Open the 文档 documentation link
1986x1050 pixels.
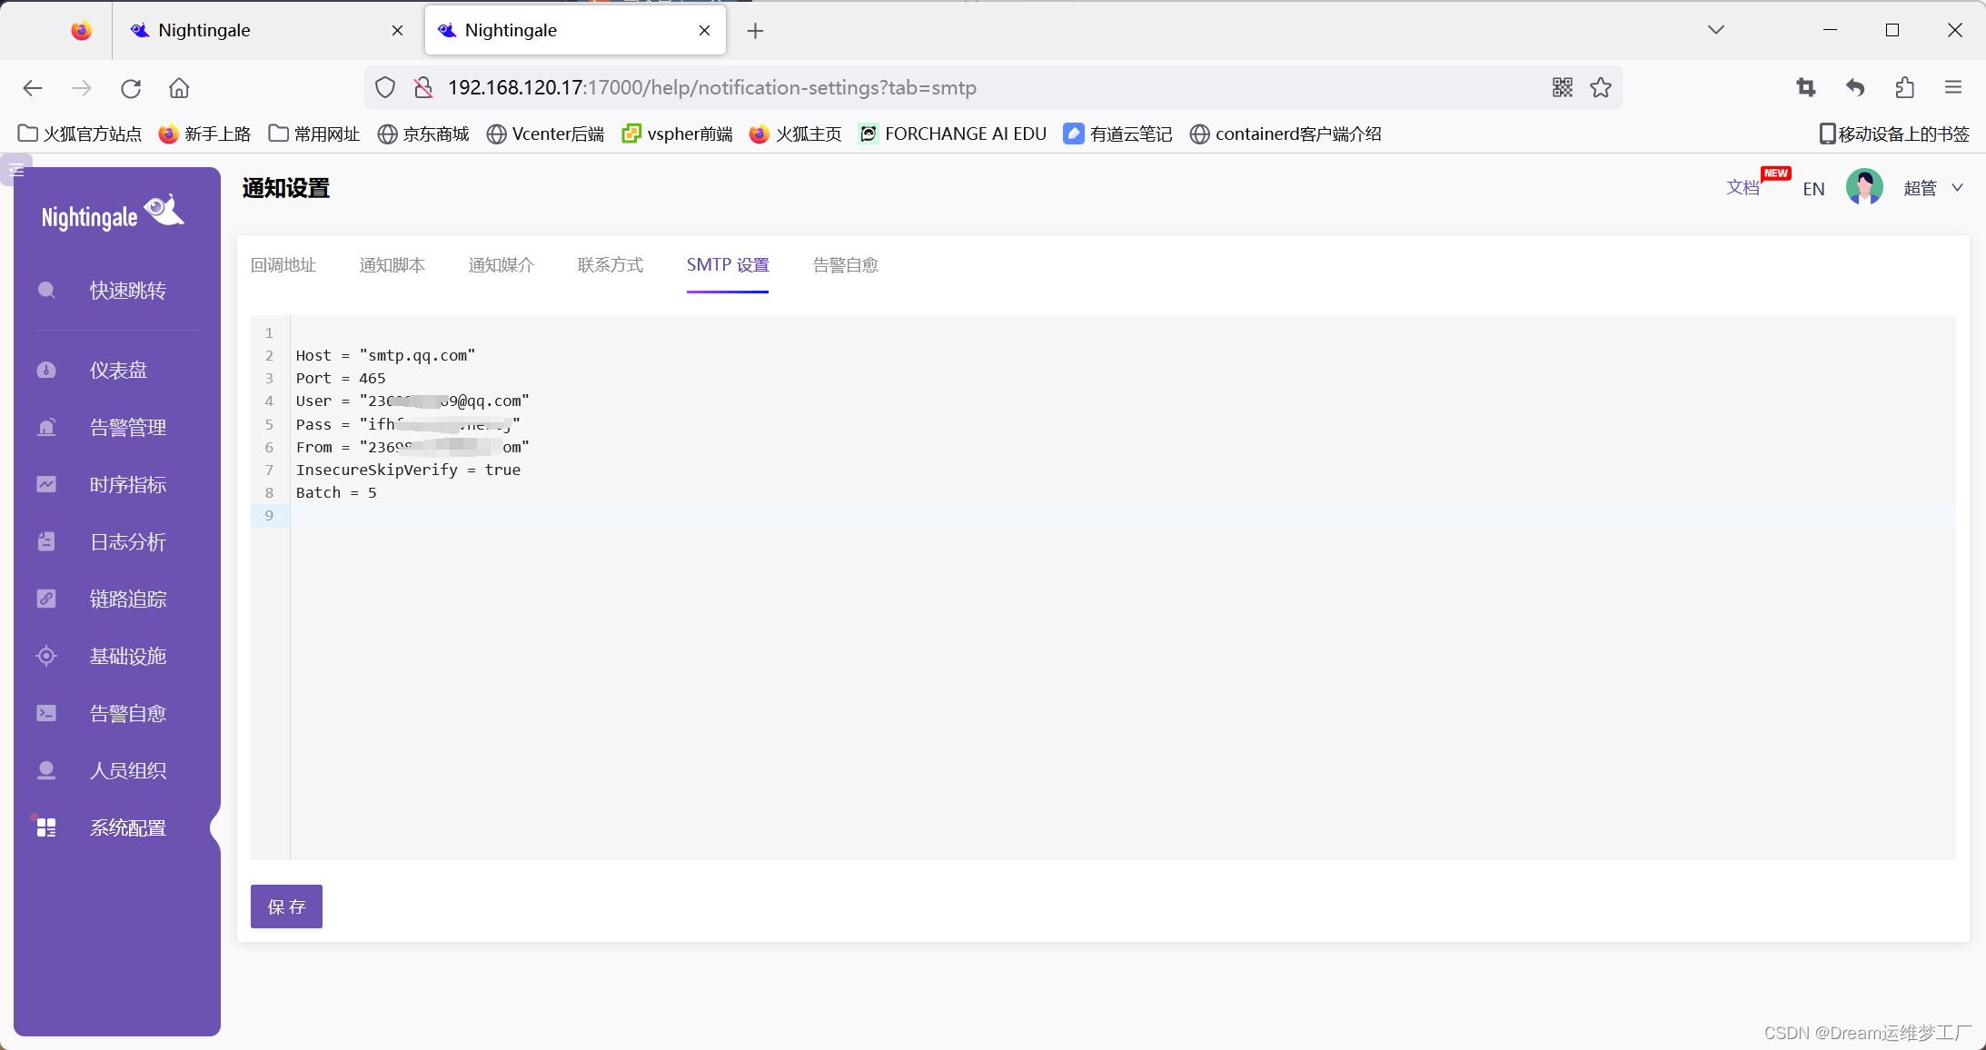coord(1743,187)
